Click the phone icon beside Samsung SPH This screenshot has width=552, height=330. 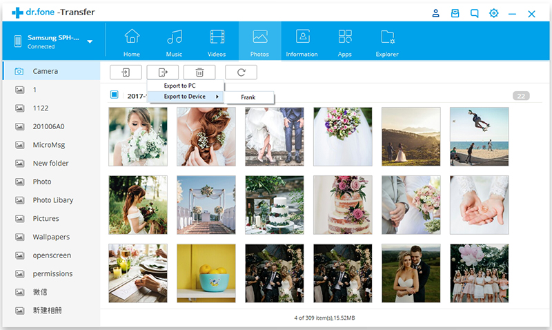click(18, 41)
